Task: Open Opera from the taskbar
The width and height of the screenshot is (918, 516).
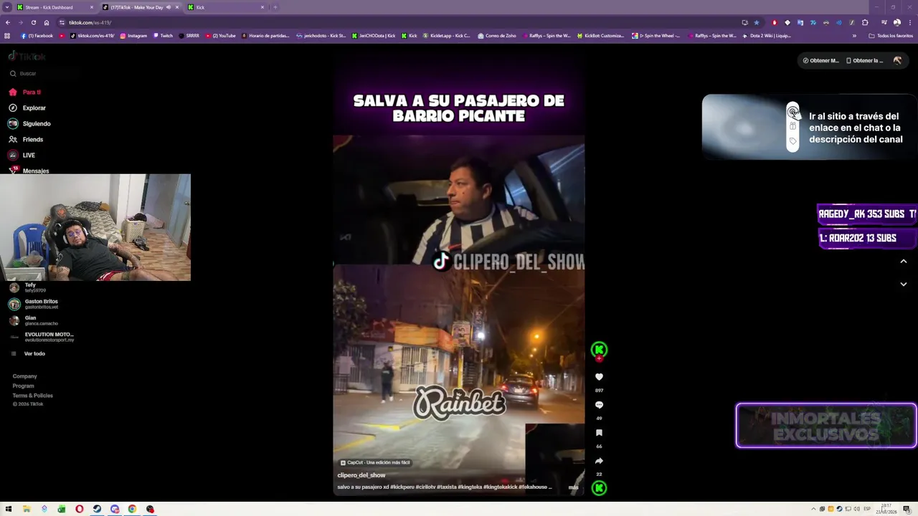Action: click(79, 510)
